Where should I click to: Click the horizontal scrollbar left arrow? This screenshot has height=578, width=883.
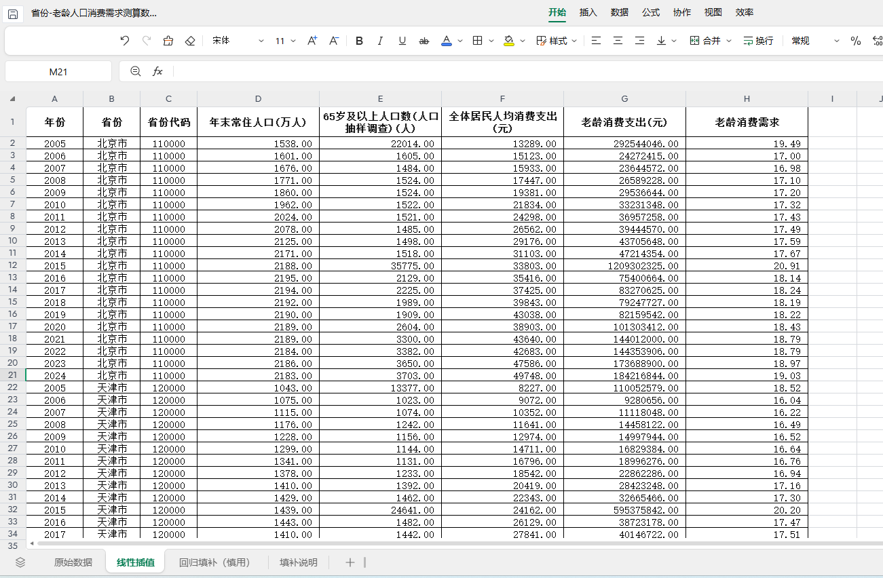pos(31,543)
